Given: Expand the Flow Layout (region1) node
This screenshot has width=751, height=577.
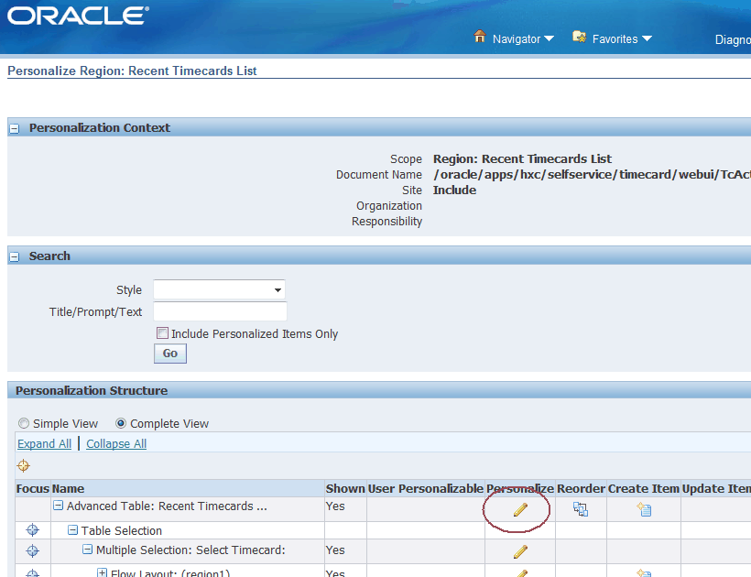Looking at the screenshot, I should tap(102, 572).
